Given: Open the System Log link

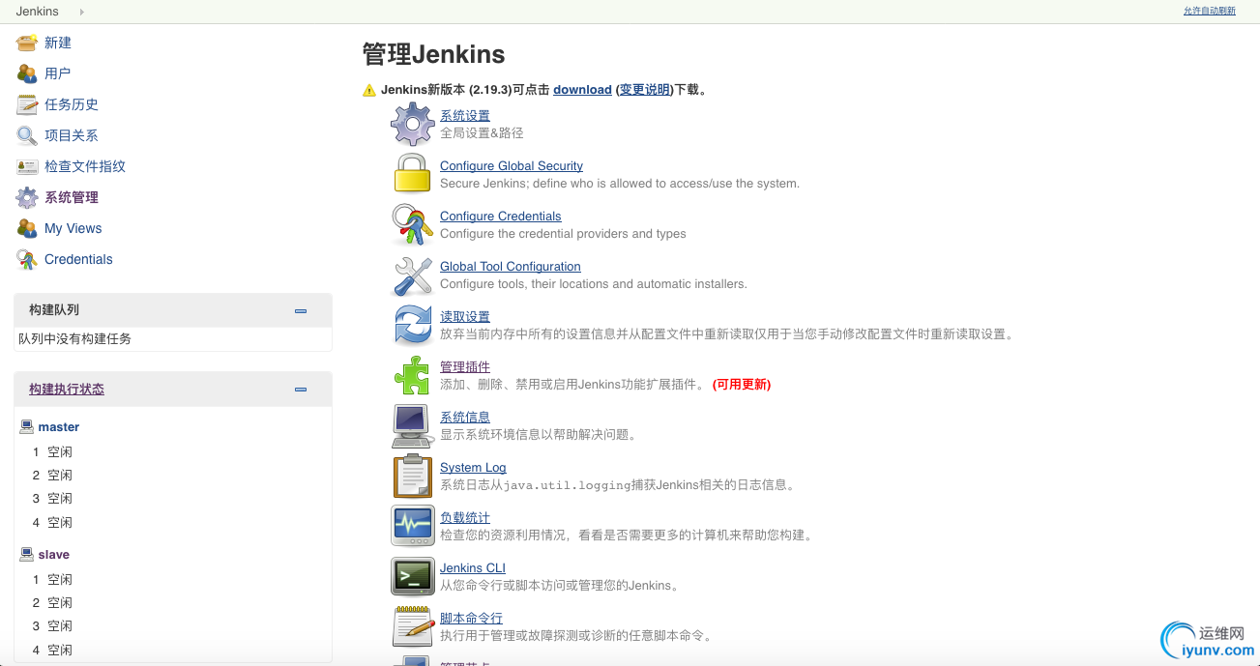Looking at the screenshot, I should tap(473, 468).
